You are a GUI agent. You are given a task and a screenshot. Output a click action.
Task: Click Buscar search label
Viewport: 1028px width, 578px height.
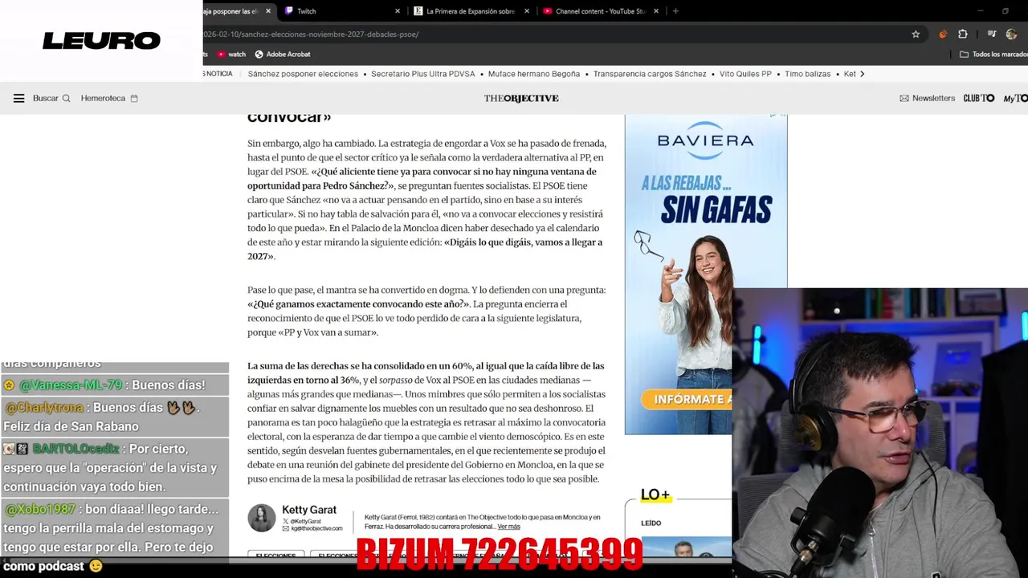(46, 98)
